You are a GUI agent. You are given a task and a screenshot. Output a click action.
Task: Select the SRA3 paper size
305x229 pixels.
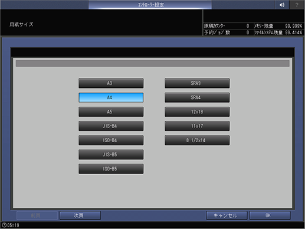(197, 83)
